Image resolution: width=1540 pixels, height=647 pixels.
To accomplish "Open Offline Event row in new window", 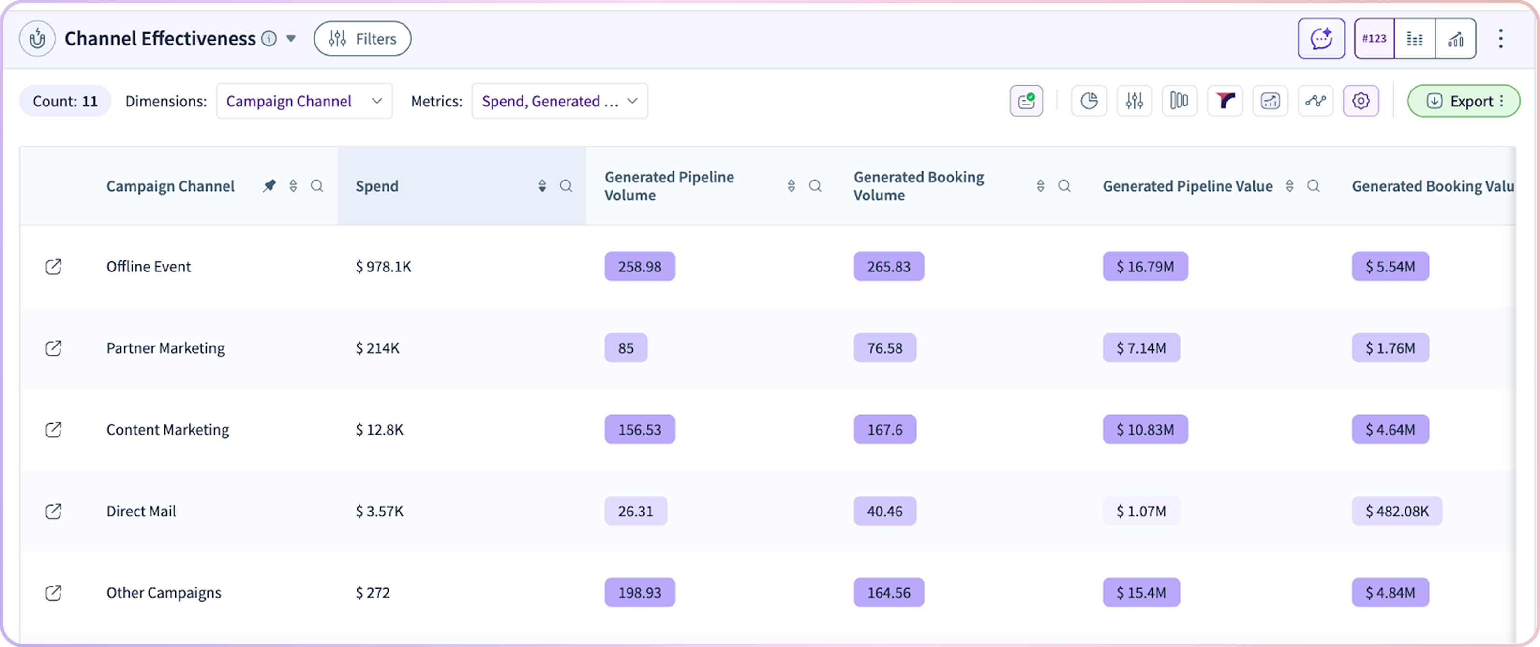I will click(53, 267).
